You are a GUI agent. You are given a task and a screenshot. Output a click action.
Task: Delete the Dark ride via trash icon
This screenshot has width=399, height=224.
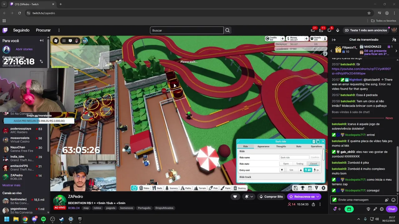coord(314,142)
